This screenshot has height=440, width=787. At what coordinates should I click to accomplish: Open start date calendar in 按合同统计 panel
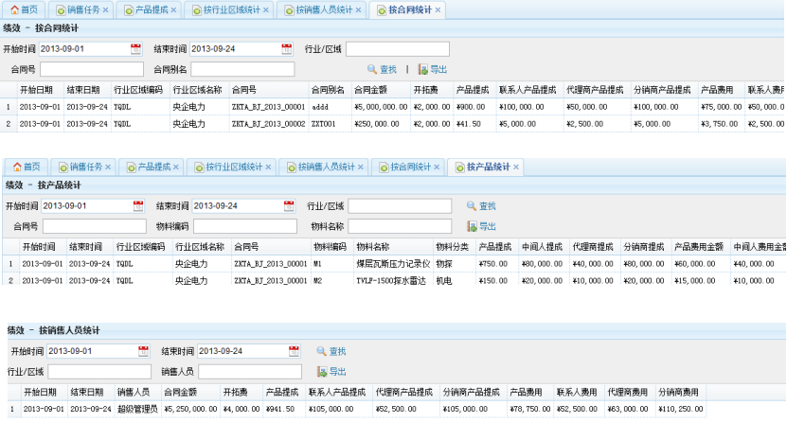(135, 49)
